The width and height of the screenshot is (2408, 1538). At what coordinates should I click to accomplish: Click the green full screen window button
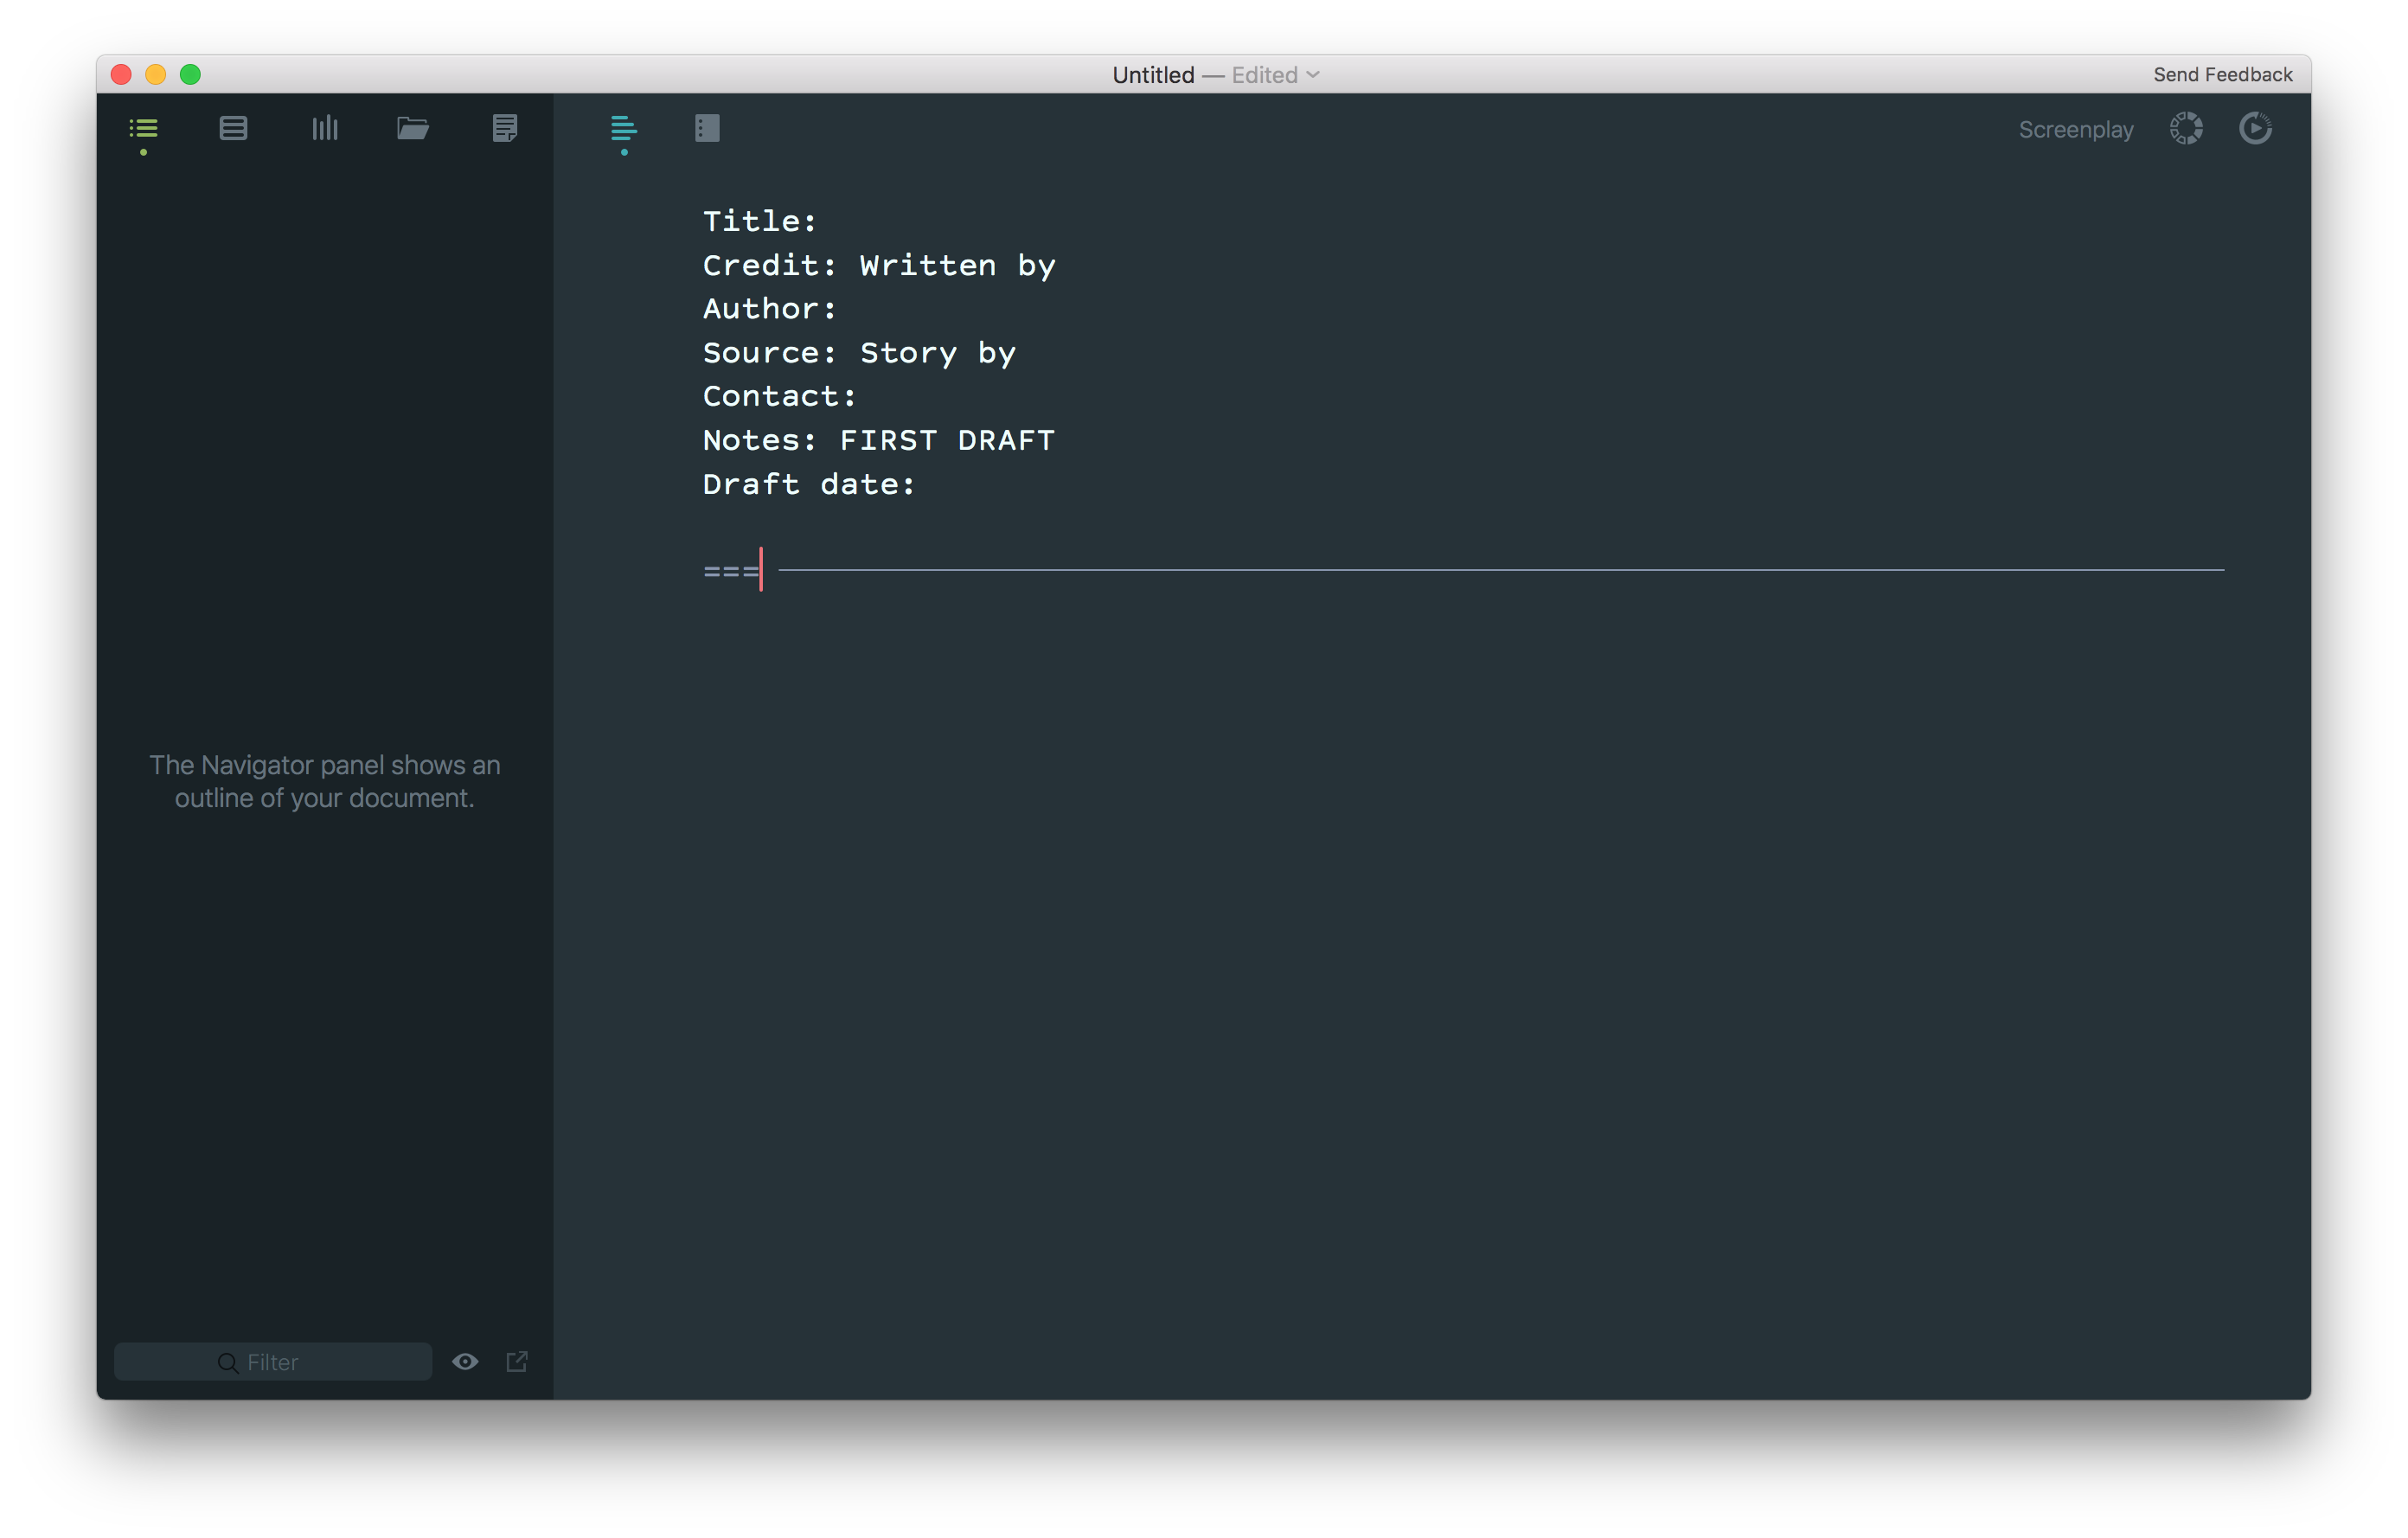(190, 75)
